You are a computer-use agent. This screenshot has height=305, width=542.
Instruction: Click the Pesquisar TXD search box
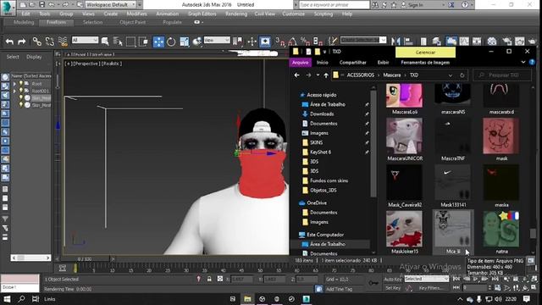tap(502, 75)
